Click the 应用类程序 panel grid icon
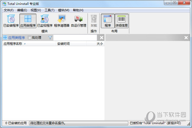Image resolution: width=192 pixels, height=128 pixels. [5, 37]
